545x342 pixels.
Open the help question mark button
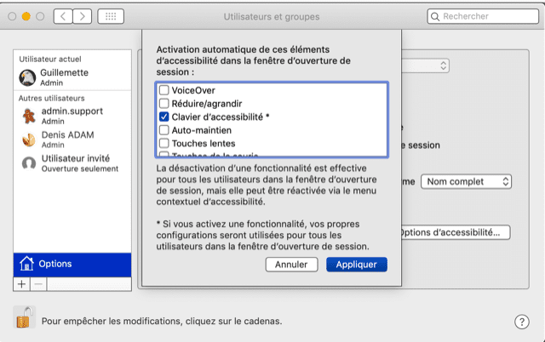click(522, 322)
